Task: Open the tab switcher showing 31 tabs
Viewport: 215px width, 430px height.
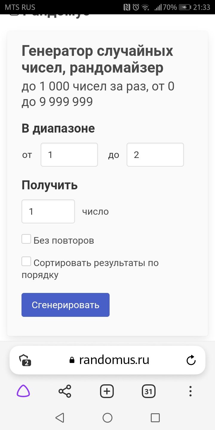Action: click(149, 391)
